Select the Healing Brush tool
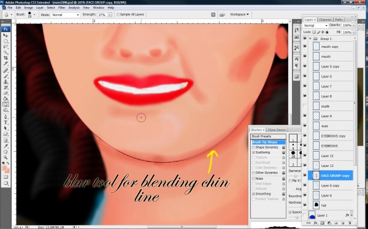Image resolution: width=368 pixels, height=229 pixels. click(x=6, y=71)
